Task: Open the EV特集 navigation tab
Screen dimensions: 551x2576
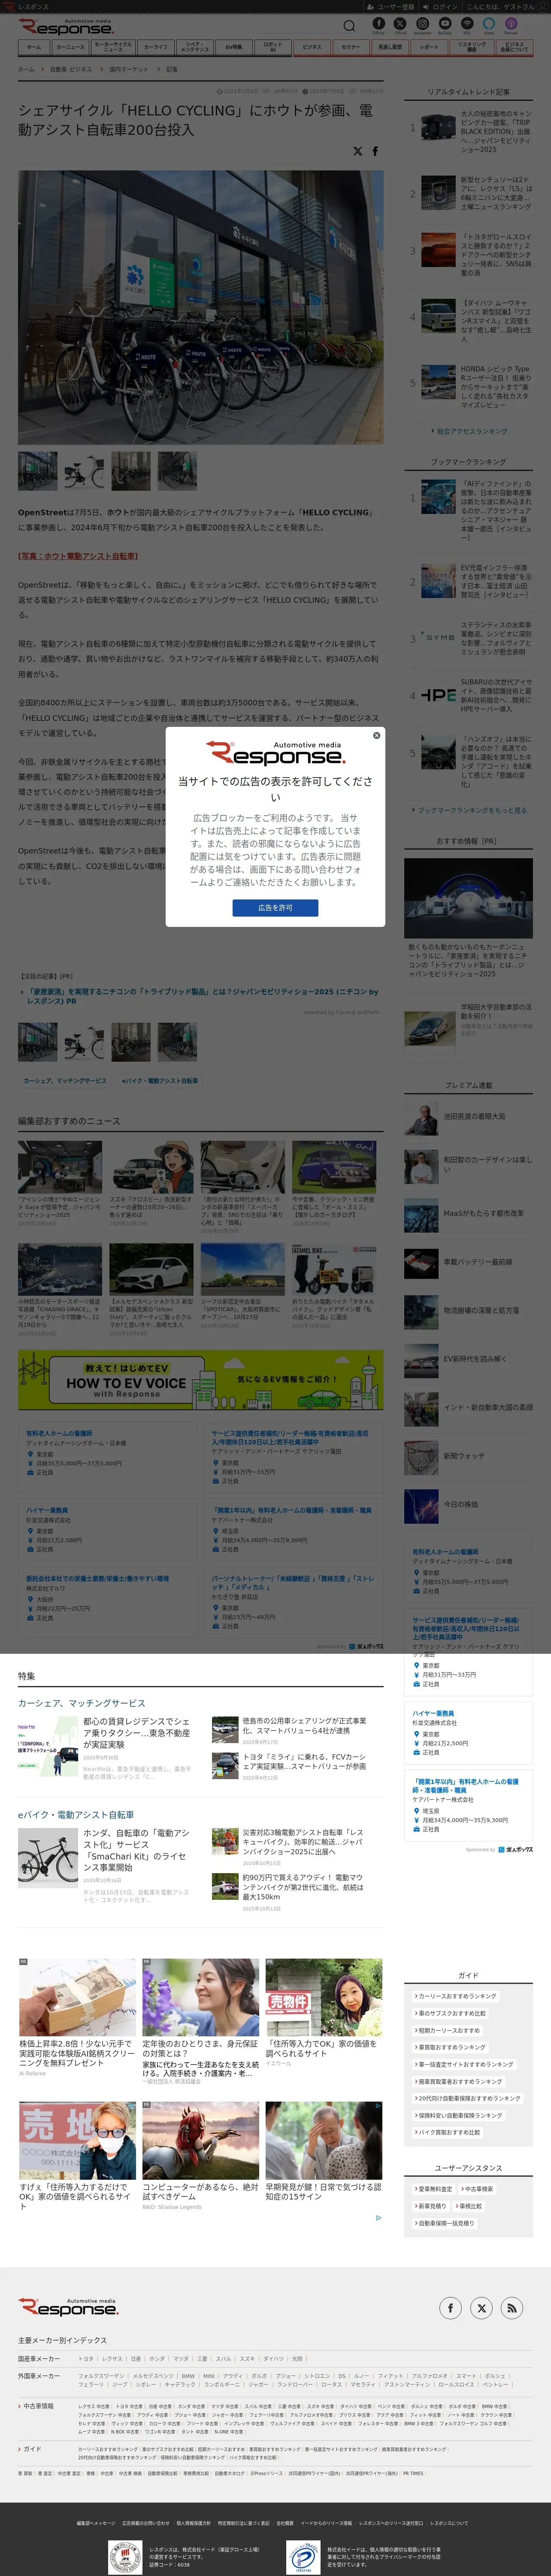Action: pos(233,47)
